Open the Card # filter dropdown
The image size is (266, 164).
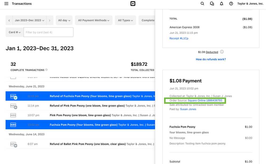coord(15,32)
